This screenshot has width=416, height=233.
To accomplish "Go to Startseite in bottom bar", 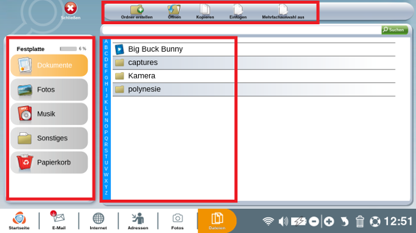I will 19,221.
